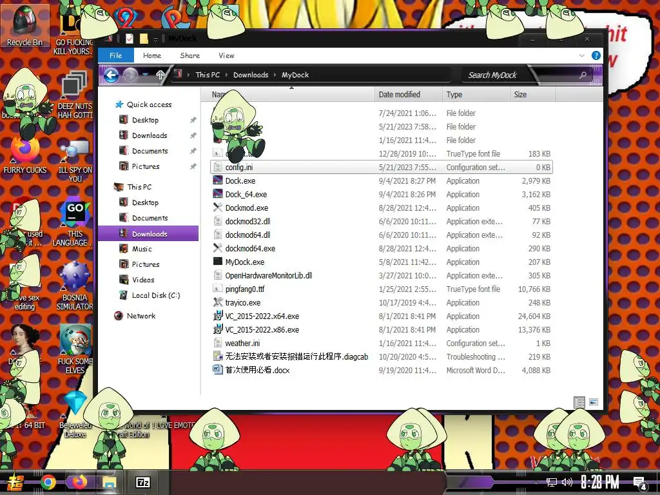Open Pictures under Quick access
Screen dimensions: 660x495
point(146,166)
